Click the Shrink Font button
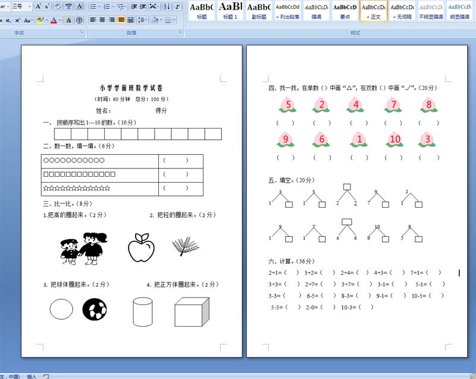This screenshot has width=476, height=379. [x=48, y=7]
